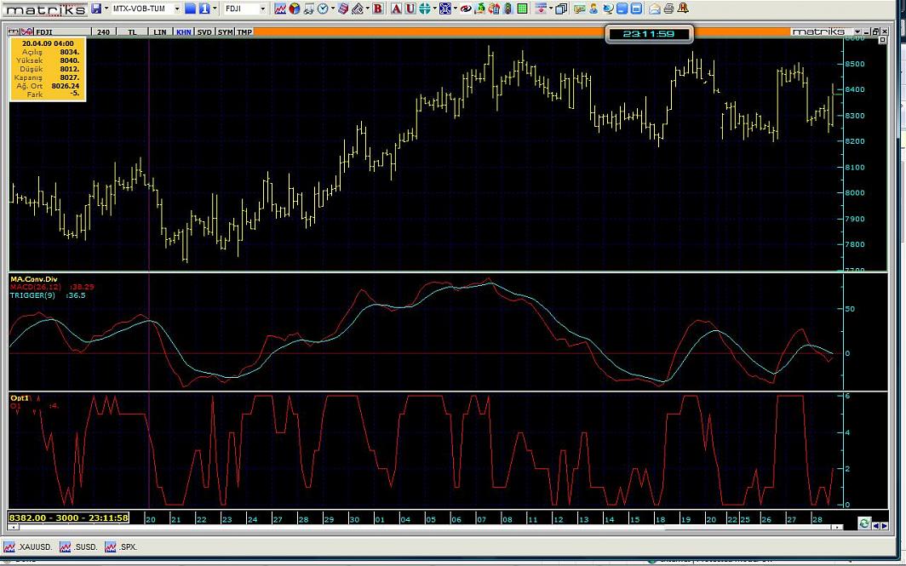
Task: Click the red underlined U icon
Action: (x=410, y=9)
